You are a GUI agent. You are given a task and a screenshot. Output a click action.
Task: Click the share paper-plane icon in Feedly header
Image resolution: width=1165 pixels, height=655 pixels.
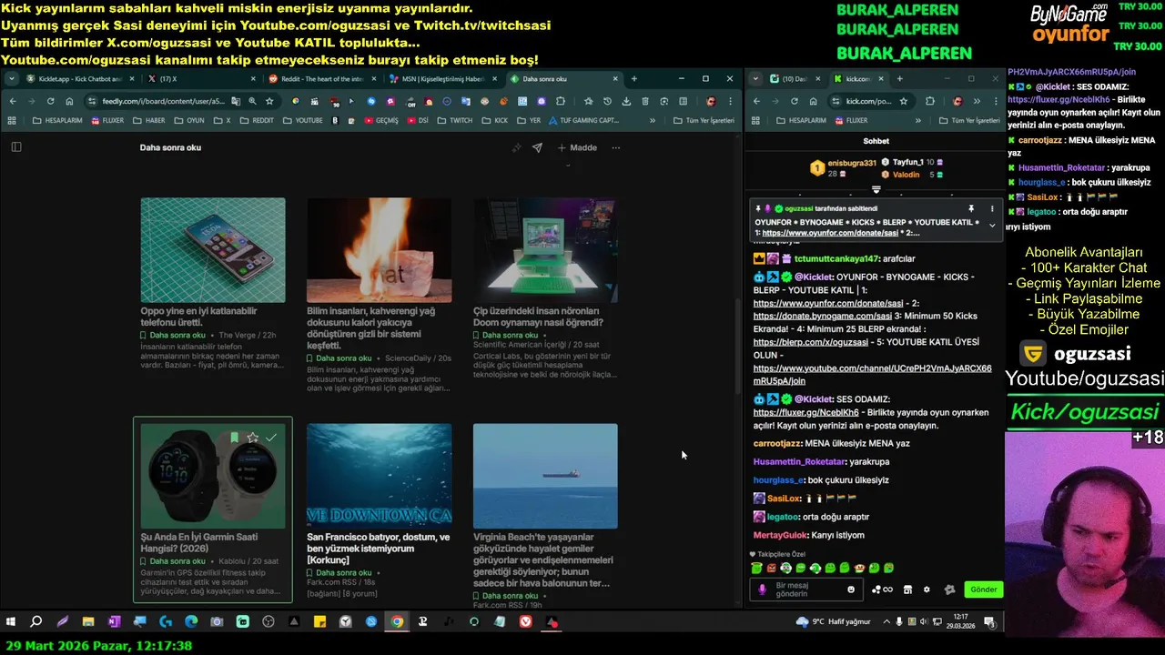tap(537, 147)
